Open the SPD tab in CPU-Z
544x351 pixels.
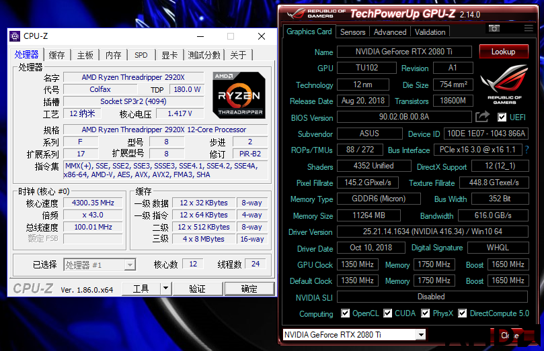click(141, 55)
